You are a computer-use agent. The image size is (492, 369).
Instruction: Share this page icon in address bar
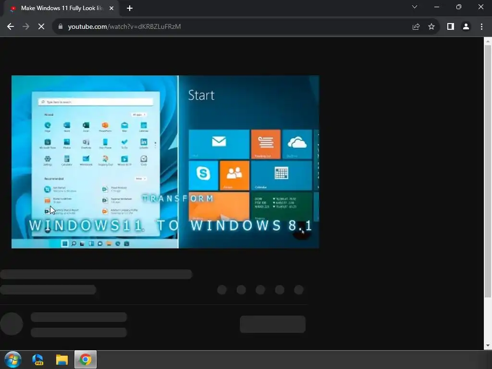pyautogui.click(x=416, y=27)
